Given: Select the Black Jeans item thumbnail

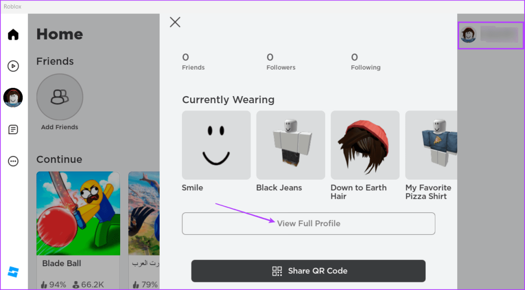Looking at the screenshot, I should point(291,145).
